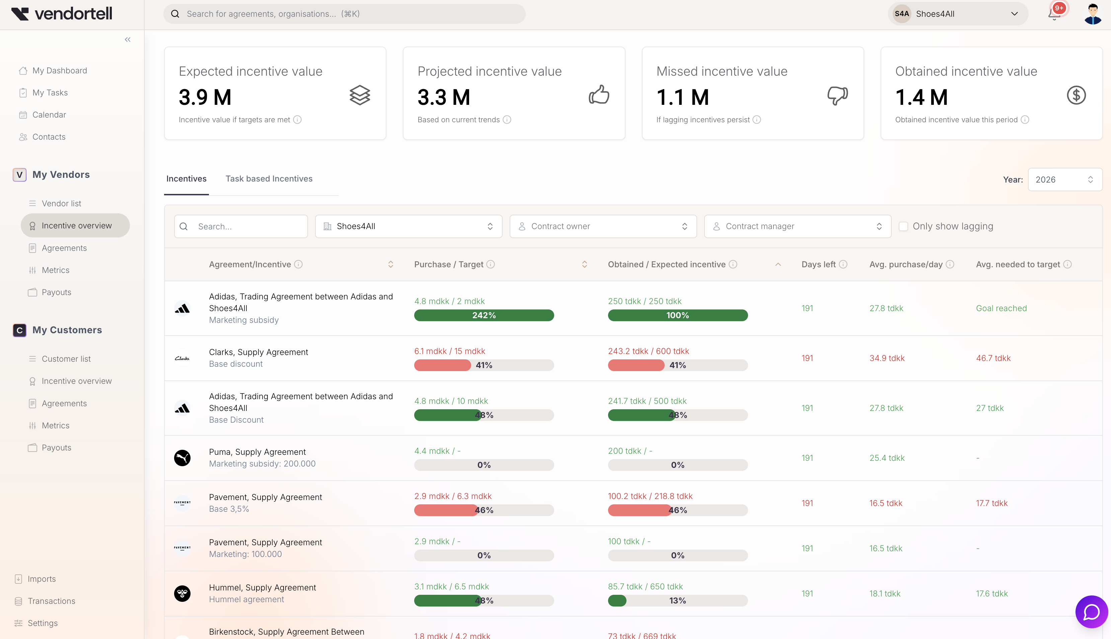The width and height of the screenshot is (1111, 639).
Task: Toggle sort on Obtained / Expected incentive column
Action: (778, 264)
